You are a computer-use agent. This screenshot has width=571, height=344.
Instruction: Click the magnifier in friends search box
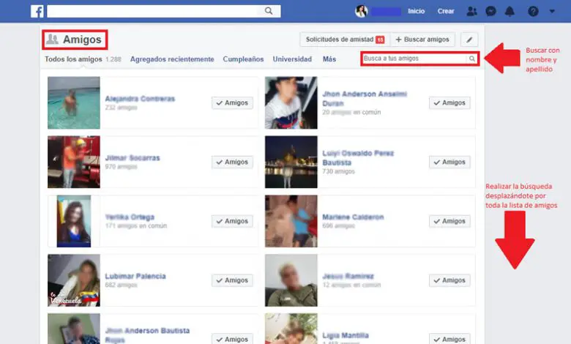(x=472, y=59)
